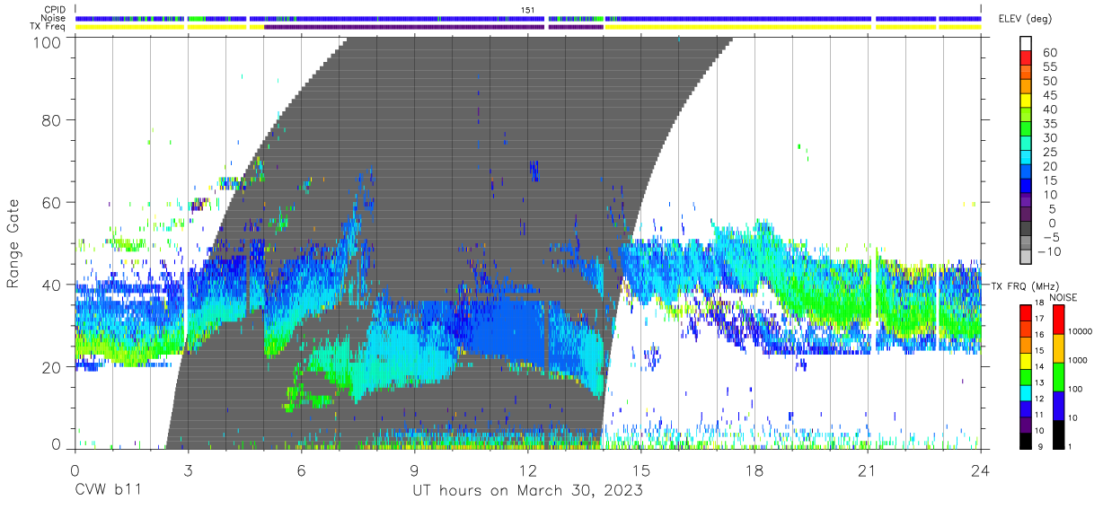
Task: Click the 55 label on elevation colorbar
Action: [x=1049, y=67]
